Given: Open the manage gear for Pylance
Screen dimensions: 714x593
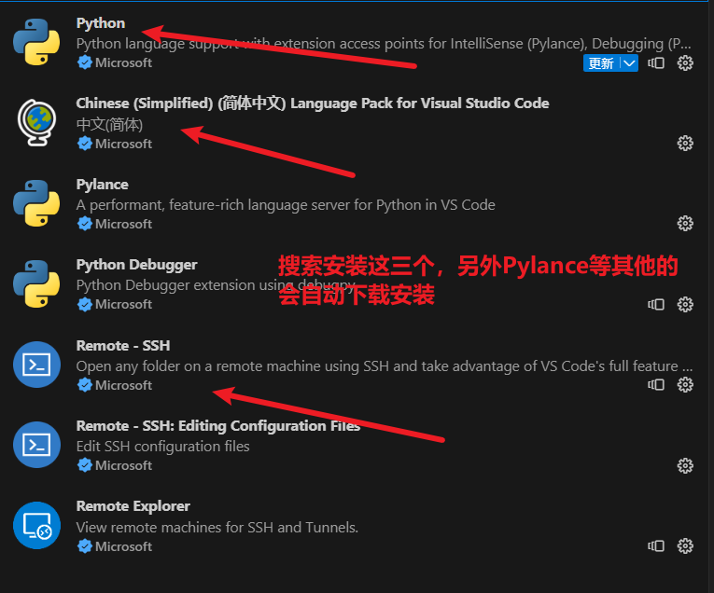Looking at the screenshot, I should 685,224.
